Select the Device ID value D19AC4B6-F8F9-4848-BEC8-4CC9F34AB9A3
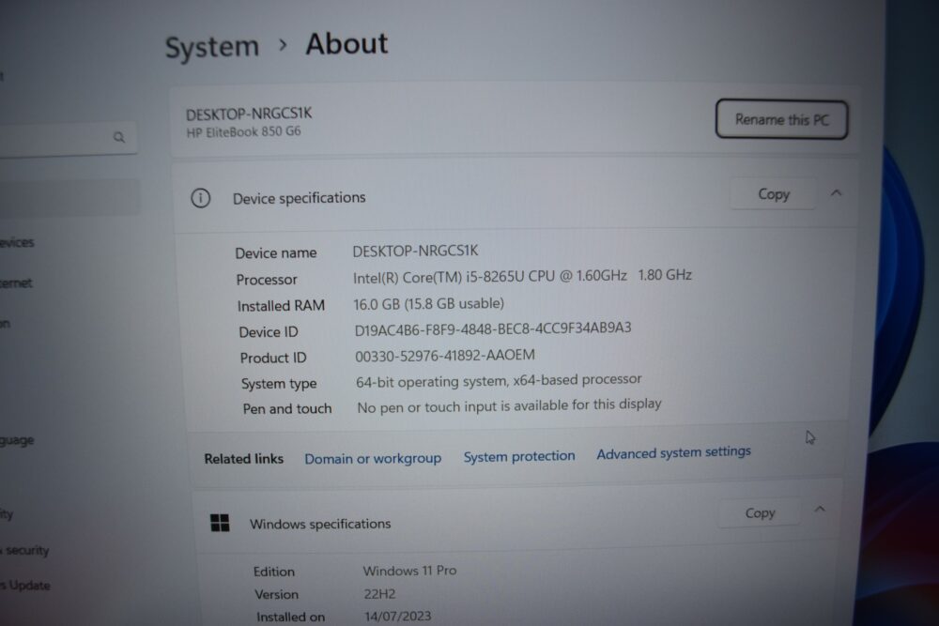Image resolution: width=939 pixels, height=626 pixels. (492, 328)
